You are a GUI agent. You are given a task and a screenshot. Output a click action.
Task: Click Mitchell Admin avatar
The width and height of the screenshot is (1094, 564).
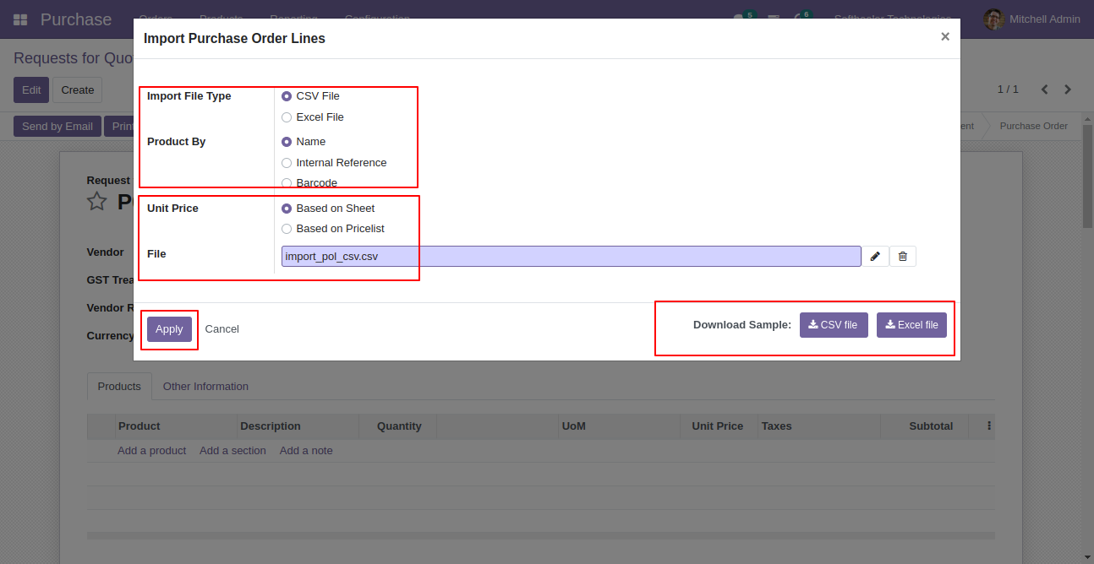click(x=994, y=19)
